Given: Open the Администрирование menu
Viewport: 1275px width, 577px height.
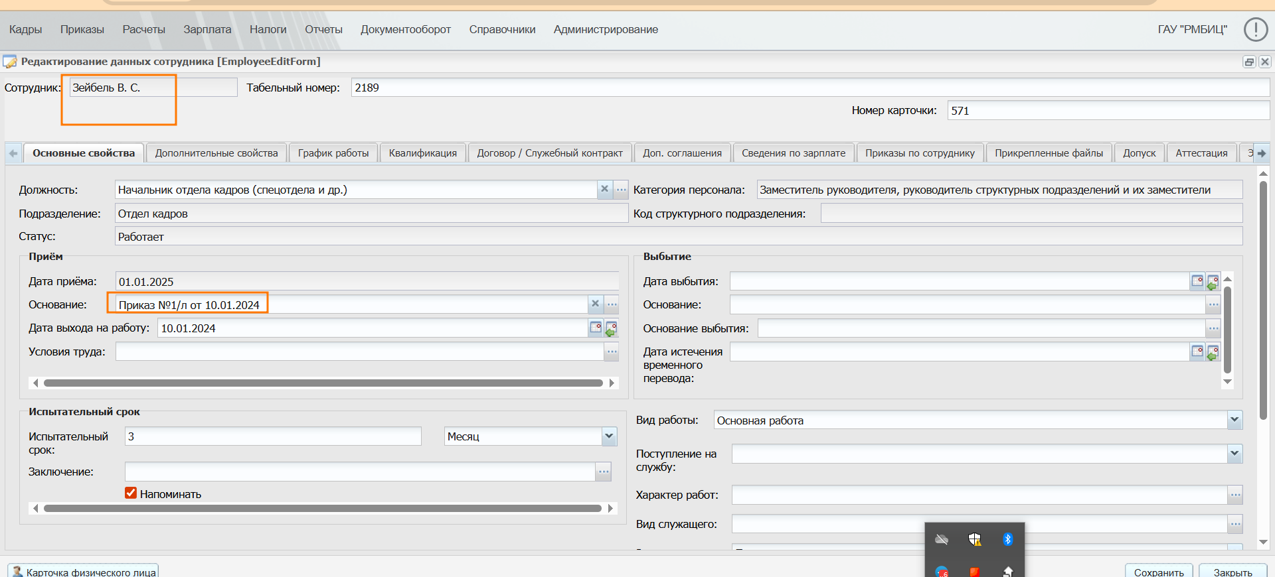Looking at the screenshot, I should (x=606, y=29).
